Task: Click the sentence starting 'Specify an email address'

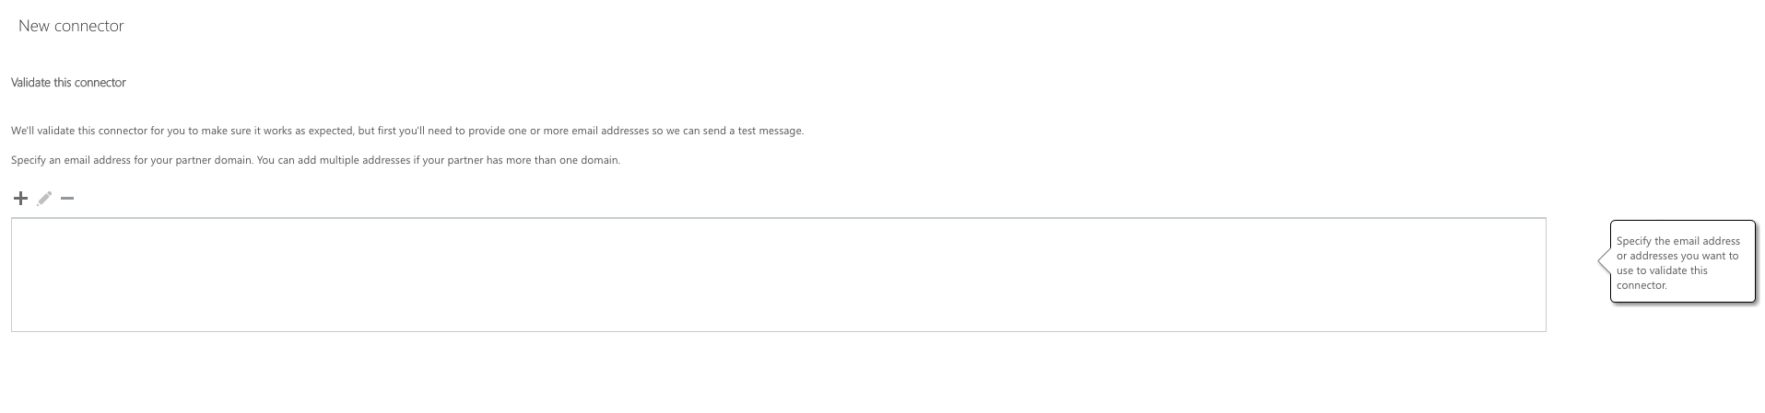Action: [x=315, y=160]
